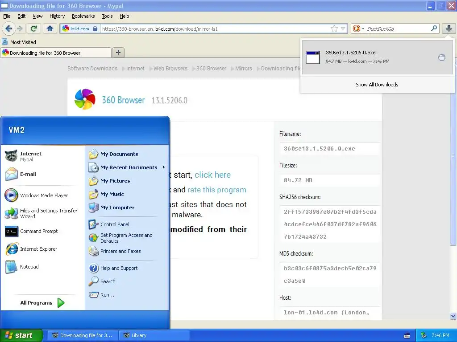457x342 pixels.
Task: Launch Internet Mypal from Start menu
Action: coord(42,156)
